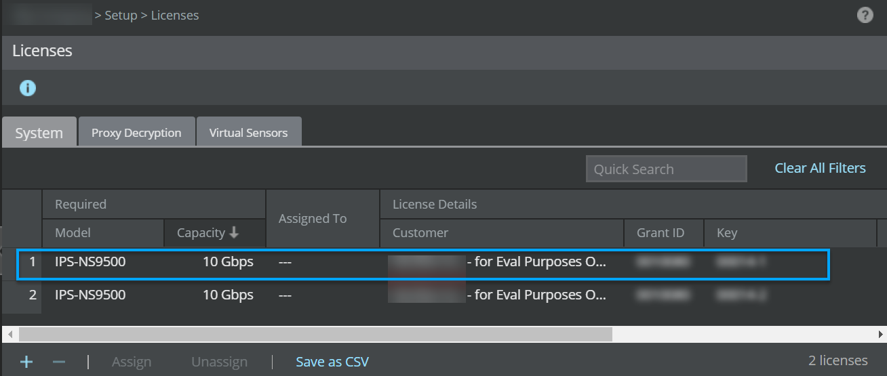Click the Assign button
This screenshot has height=376, width=887.
[132, 362]
